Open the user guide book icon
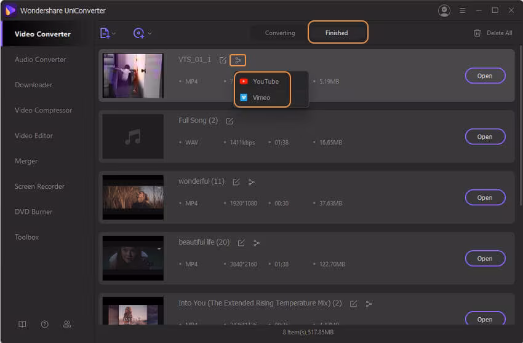The height and width of the screenshot is (343, 523). click(x=22, y=324)
